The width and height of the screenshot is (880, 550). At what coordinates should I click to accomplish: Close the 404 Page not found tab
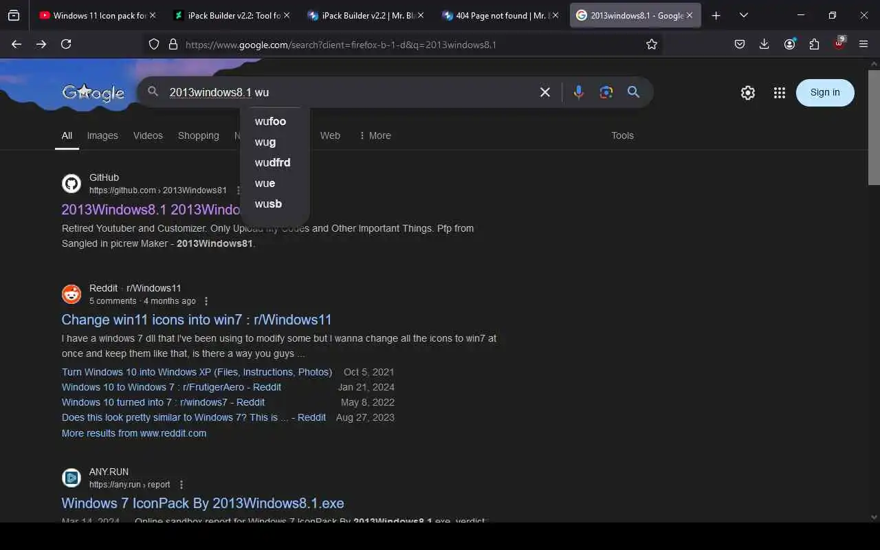coord(555,15)
